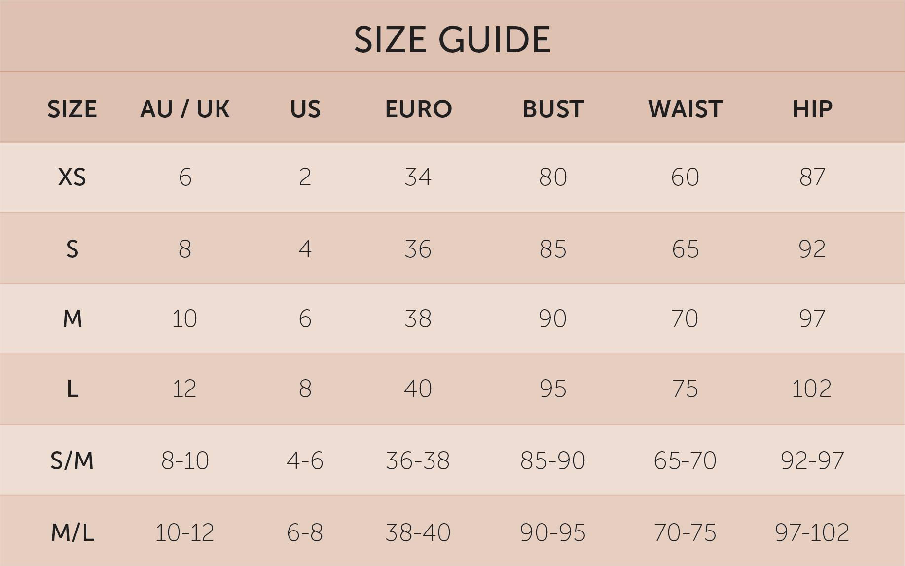Select the XS size row label
The image size is (905, 566).
click(72, 177)
